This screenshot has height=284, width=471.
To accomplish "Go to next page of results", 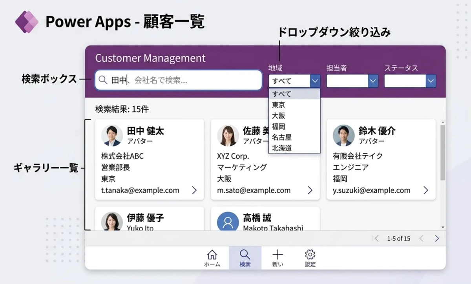I will click(x=437, y=238).
